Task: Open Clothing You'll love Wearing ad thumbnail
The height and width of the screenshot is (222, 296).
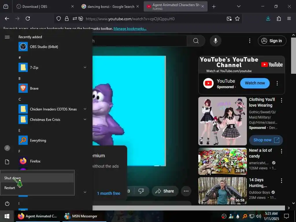Action: [222, 121]
